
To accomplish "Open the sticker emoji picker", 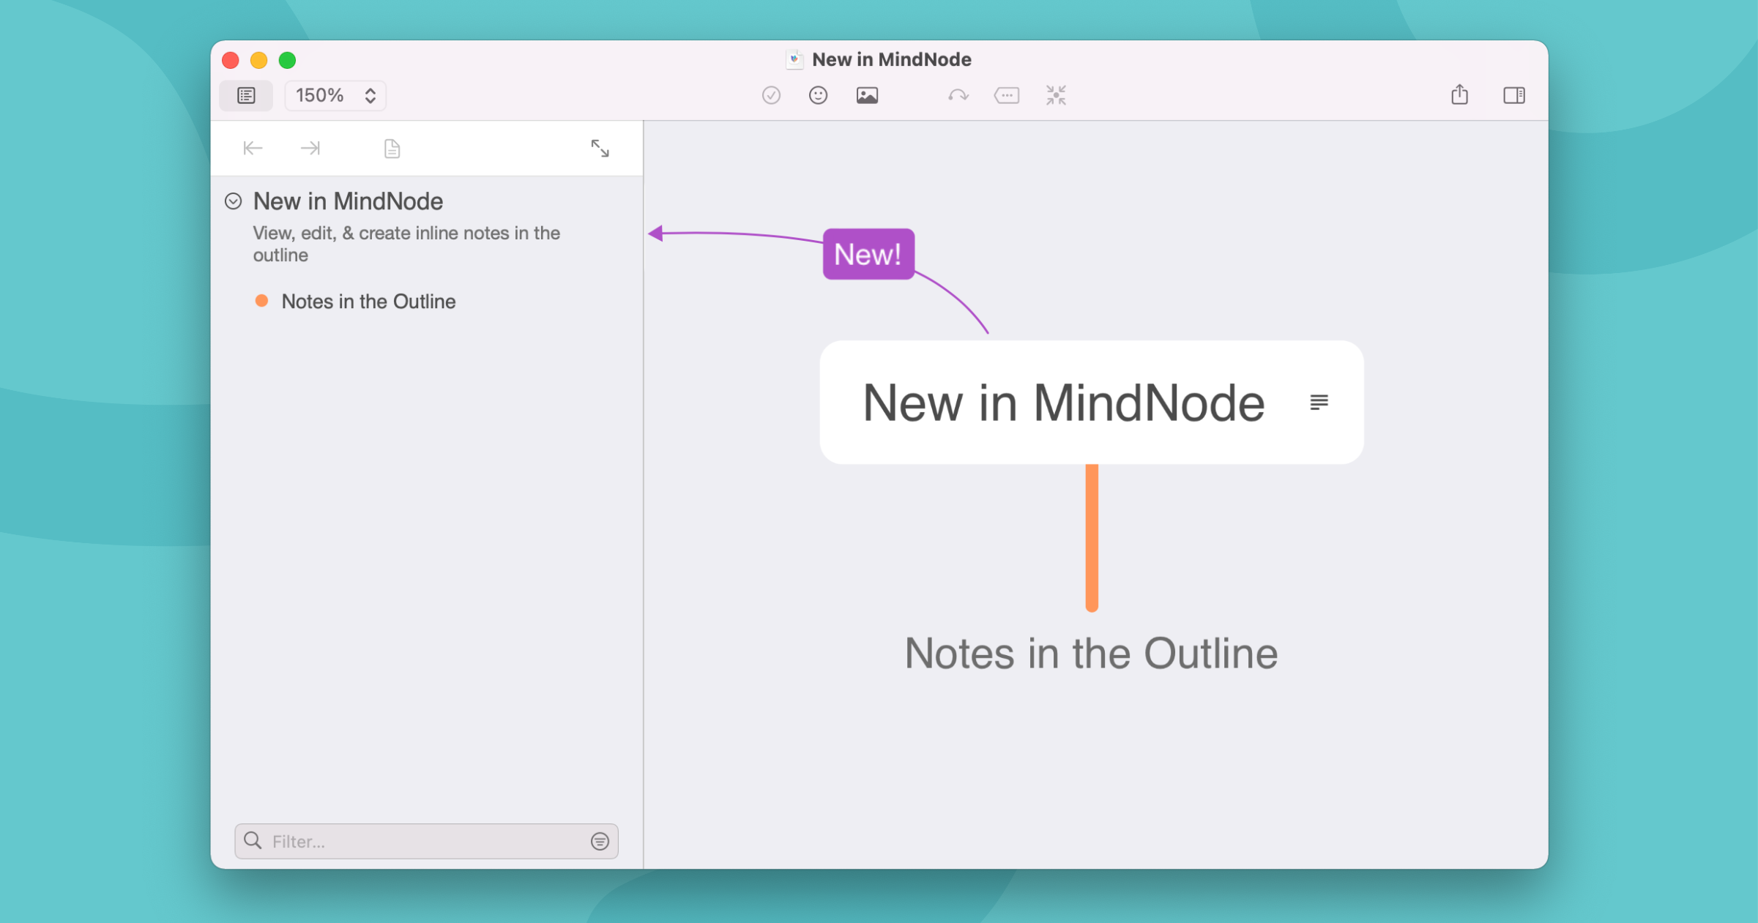I will [x=818, y=95].
